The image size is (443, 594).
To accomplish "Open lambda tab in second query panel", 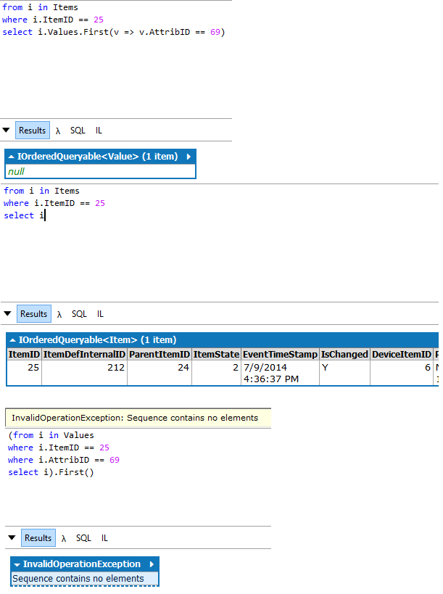I will pyautogui.click(x=59, y=314).
